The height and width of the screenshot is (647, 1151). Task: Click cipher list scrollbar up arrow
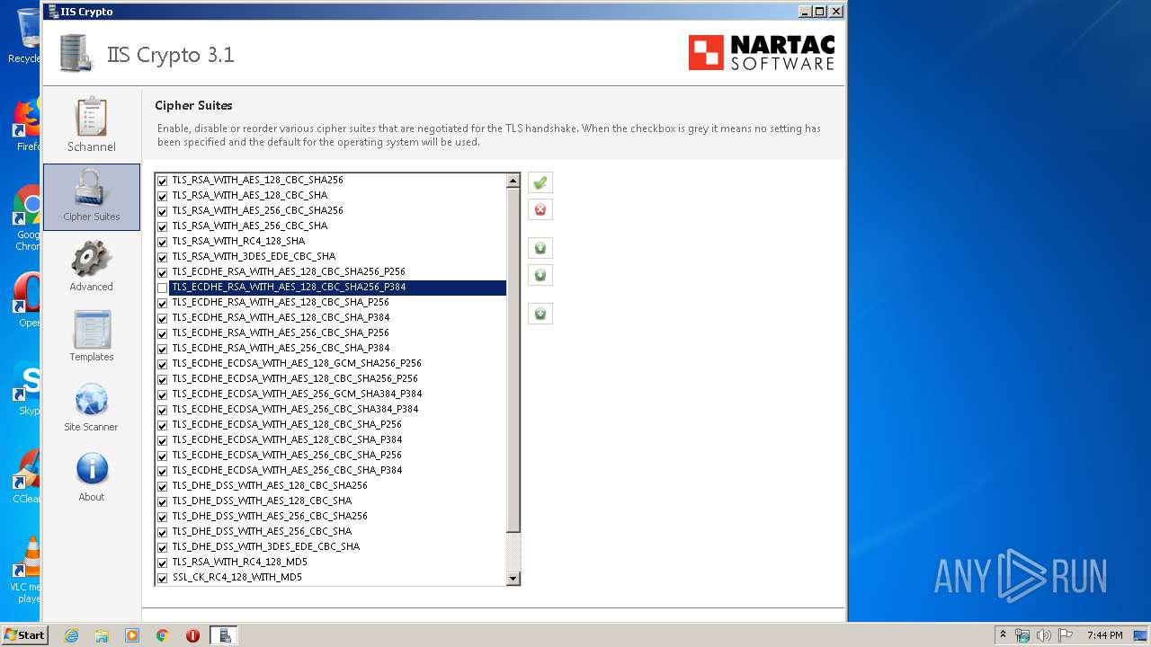513,181
